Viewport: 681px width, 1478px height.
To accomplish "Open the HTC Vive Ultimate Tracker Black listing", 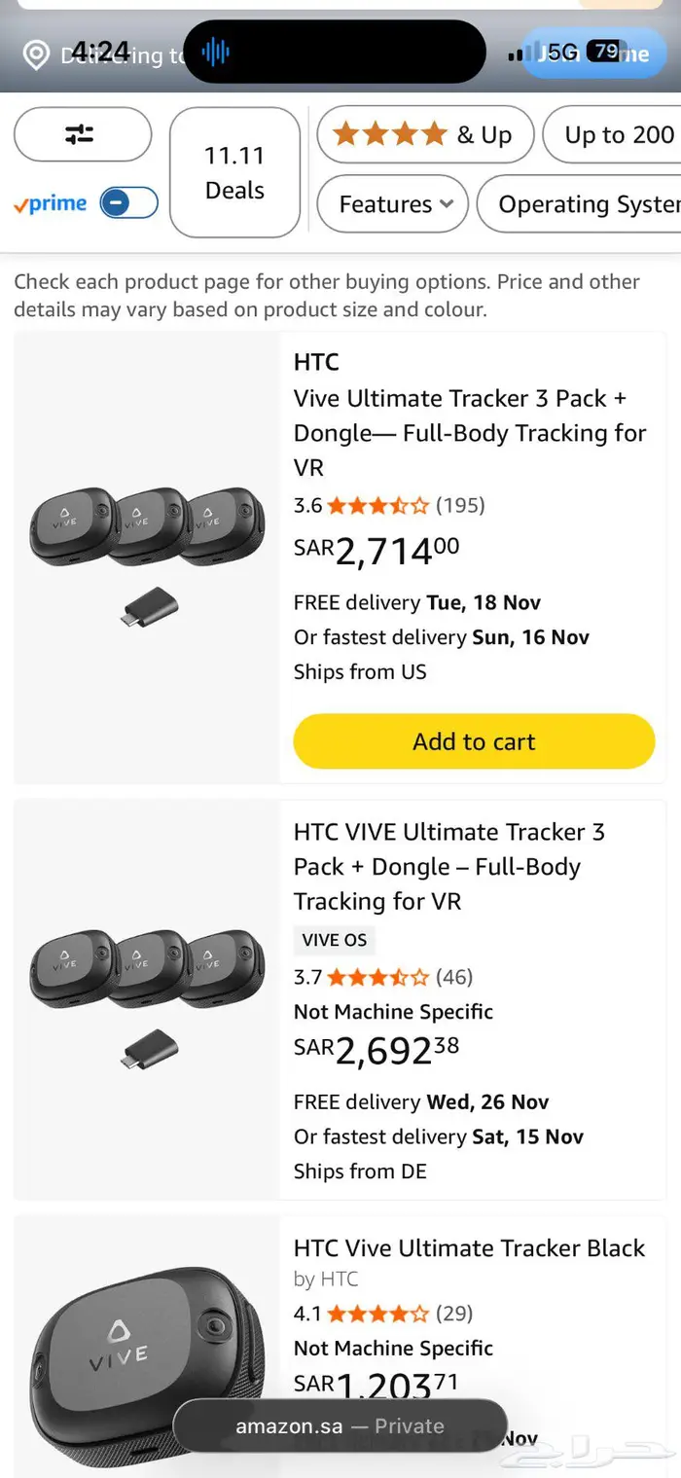I will point(468,1248).
